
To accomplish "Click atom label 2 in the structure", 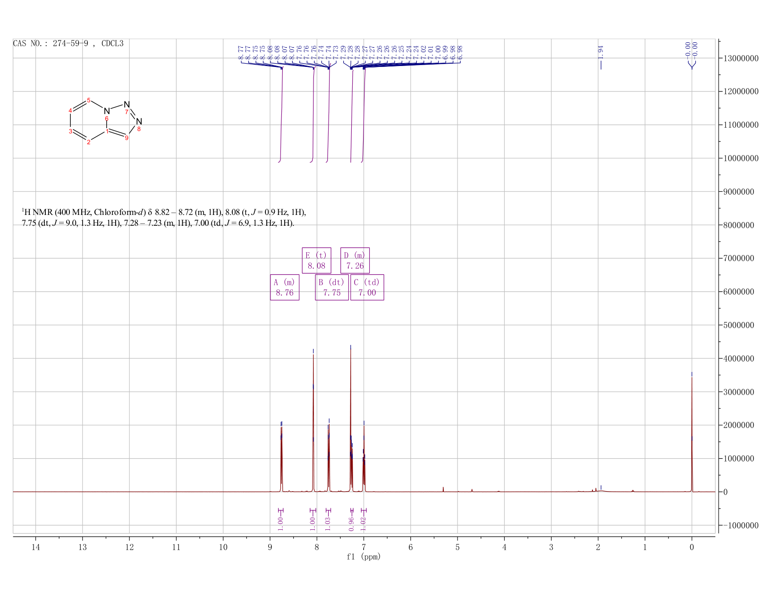I will tap(88, 142).
